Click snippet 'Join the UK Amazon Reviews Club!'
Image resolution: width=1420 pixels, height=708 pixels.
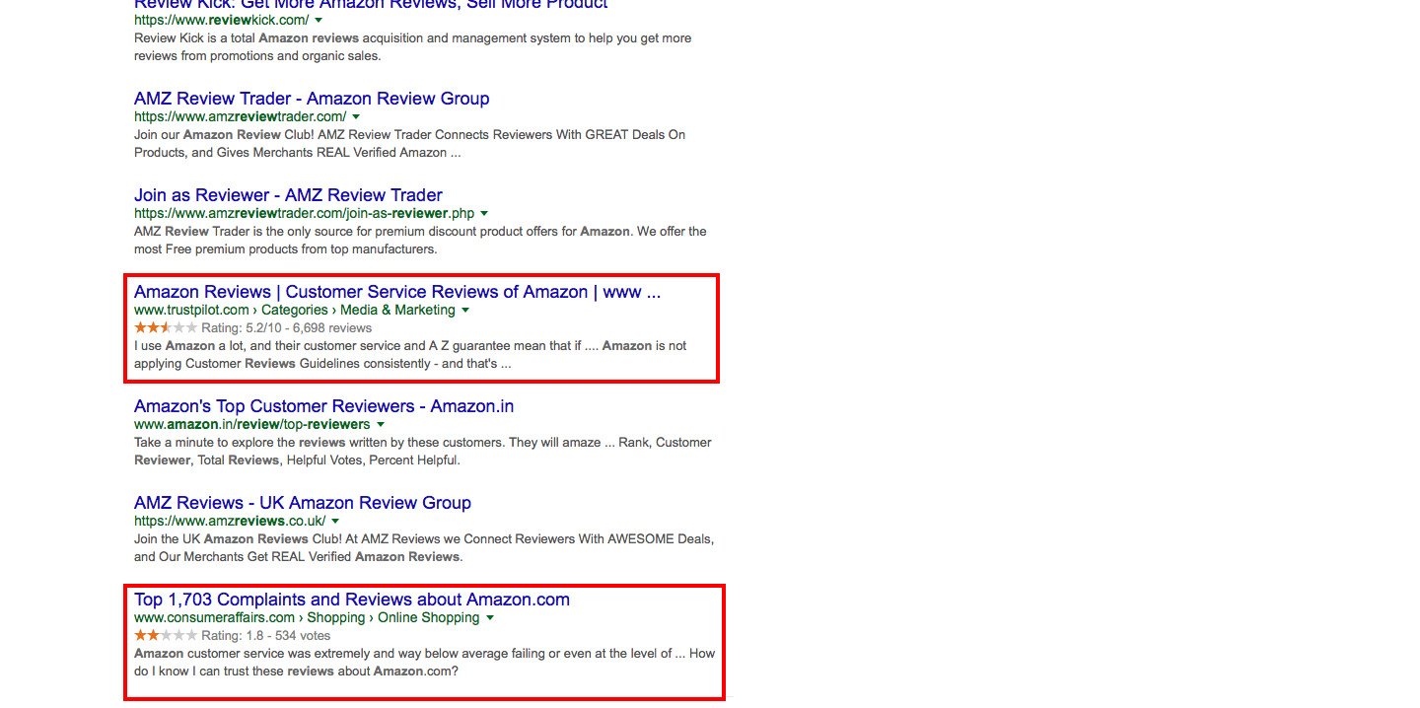coord(424,547)
